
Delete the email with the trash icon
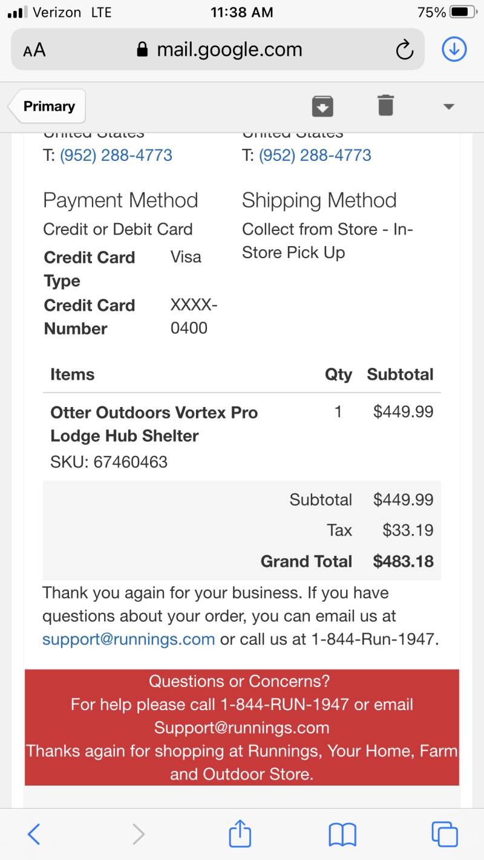[385, 105]
